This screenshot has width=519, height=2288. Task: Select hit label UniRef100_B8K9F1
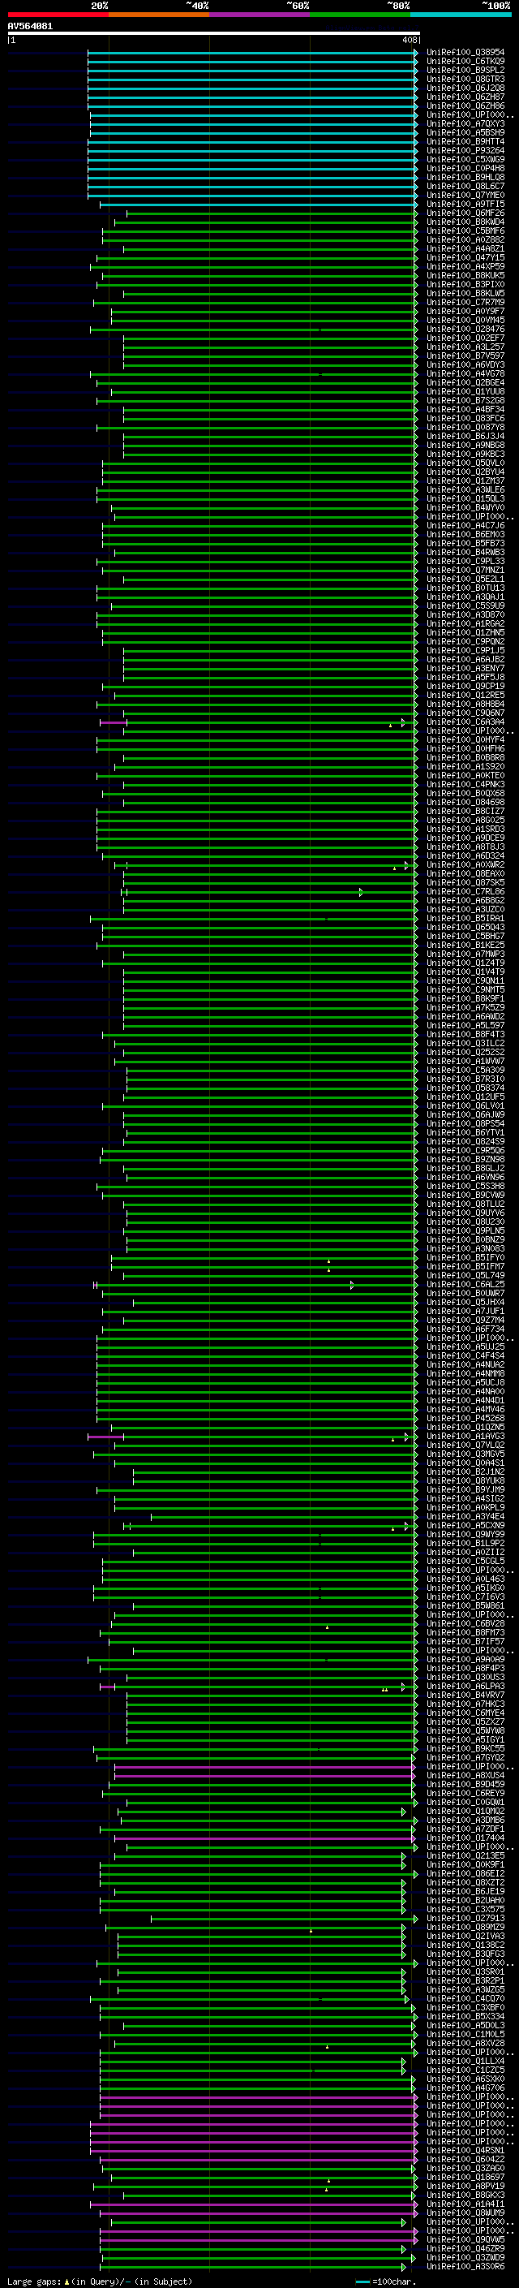coord(465,998)
